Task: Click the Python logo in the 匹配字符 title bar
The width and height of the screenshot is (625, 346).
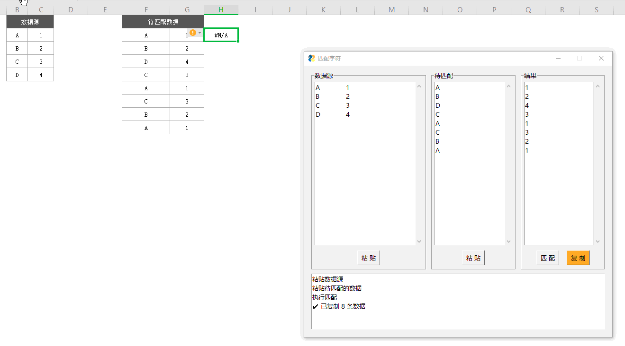Action: pos(313,58)
